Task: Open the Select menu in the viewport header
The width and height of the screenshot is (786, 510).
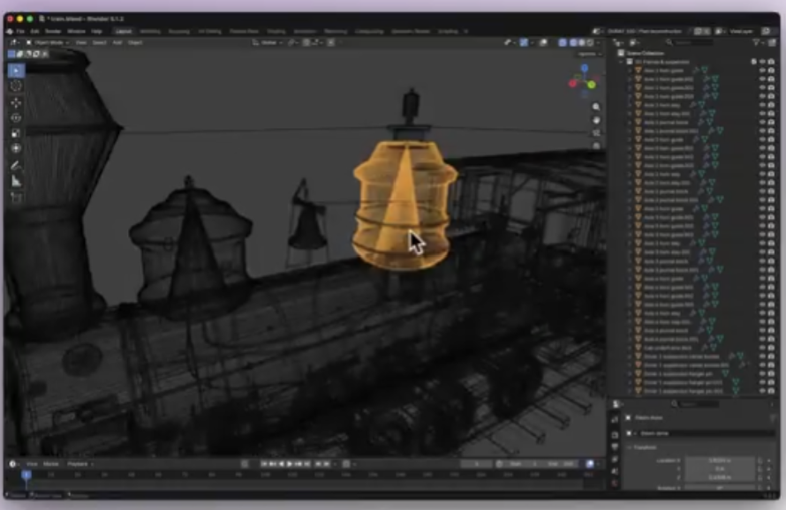Action: 99,42
